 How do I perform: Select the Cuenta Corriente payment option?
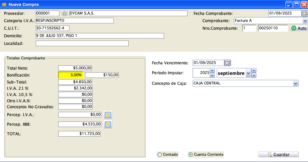coord(191,154)
